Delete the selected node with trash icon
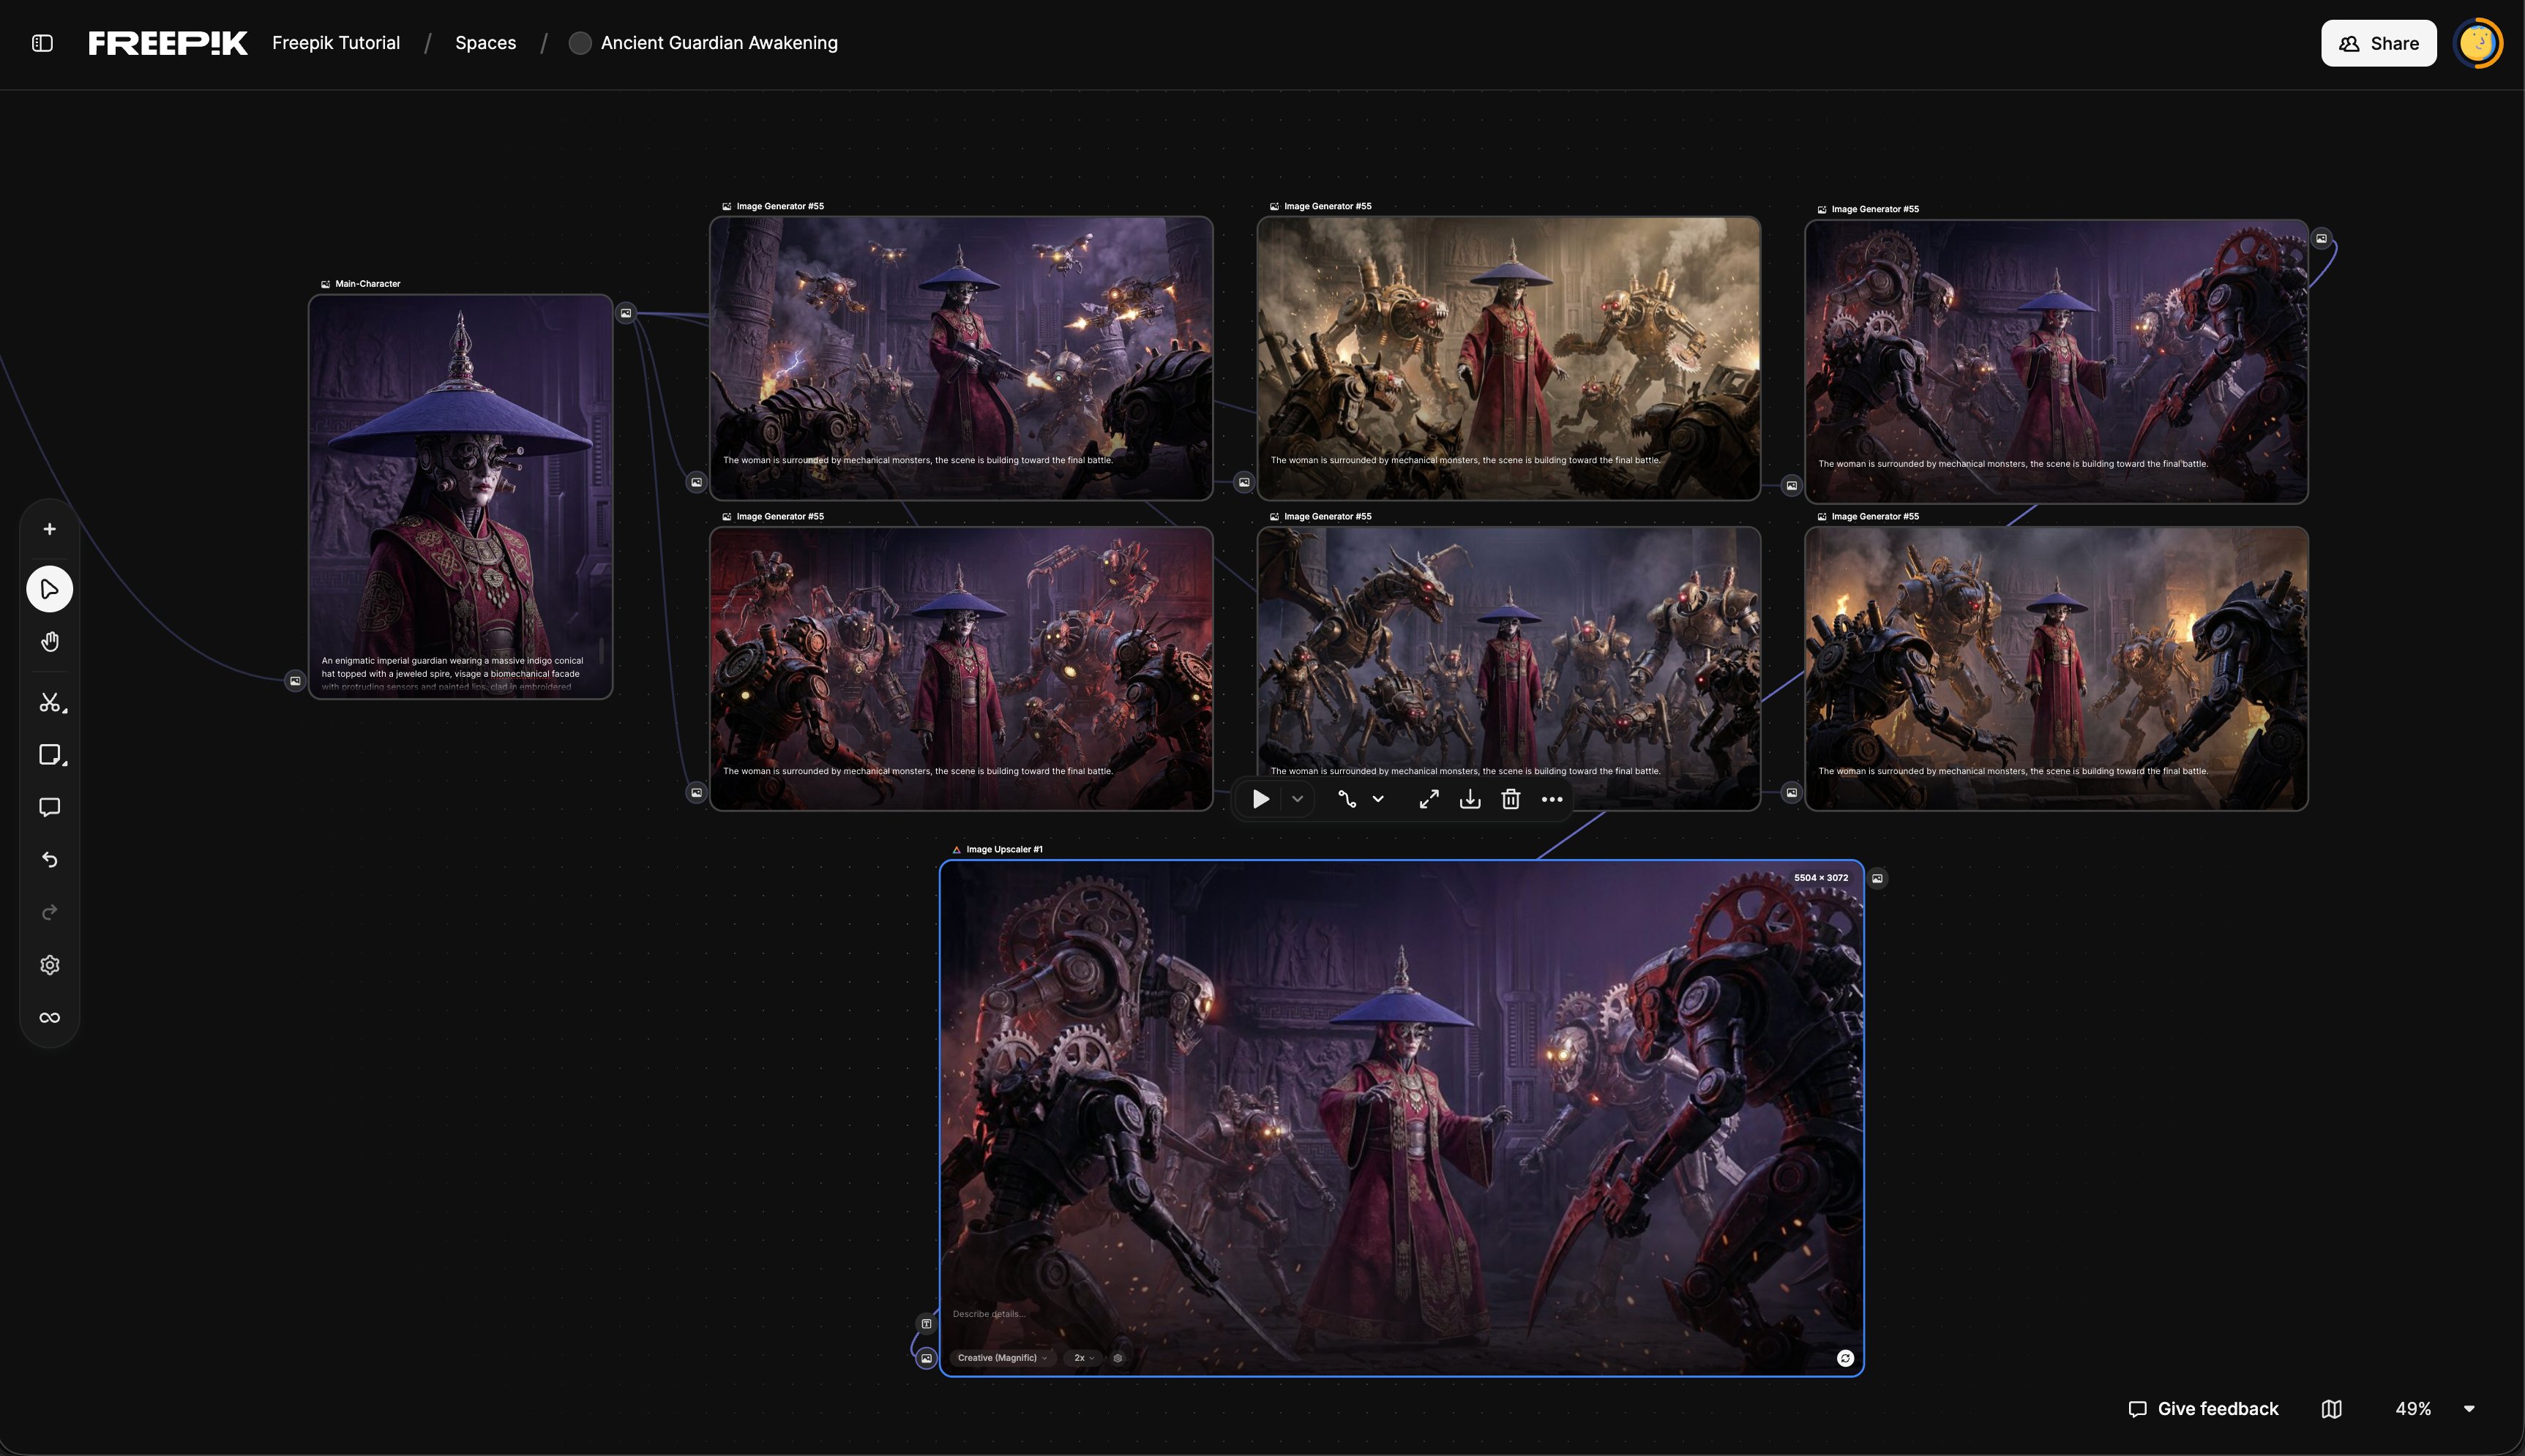This screenshot has width=2525, height=1456. 1511,799
